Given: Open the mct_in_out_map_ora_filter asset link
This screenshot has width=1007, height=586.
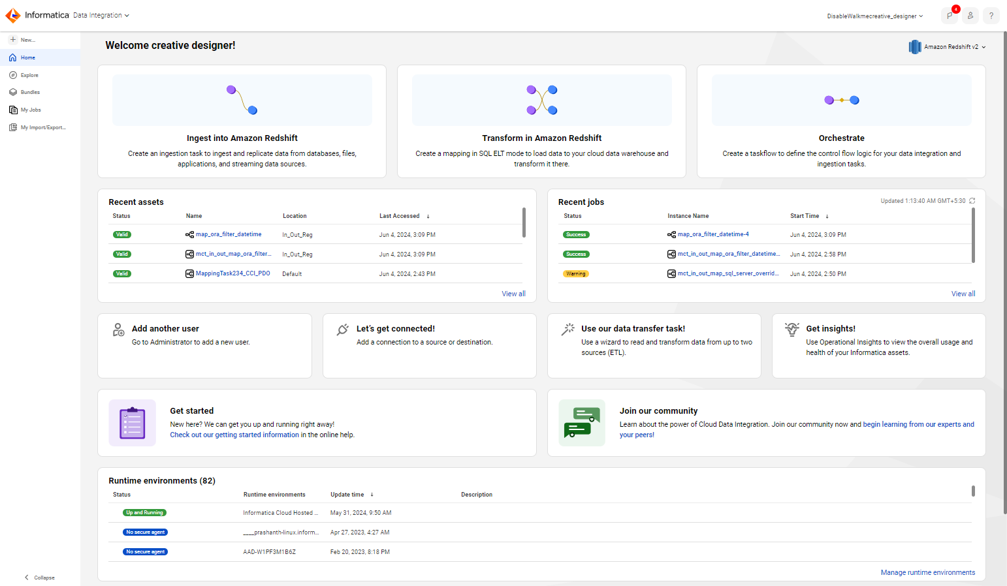Looking at the screenshot, I should [233, 254].
